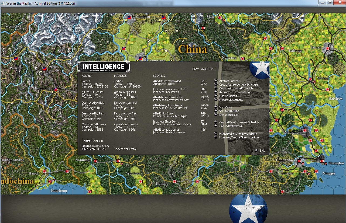Click the Allied Score: 41876 text

(94, 149)
